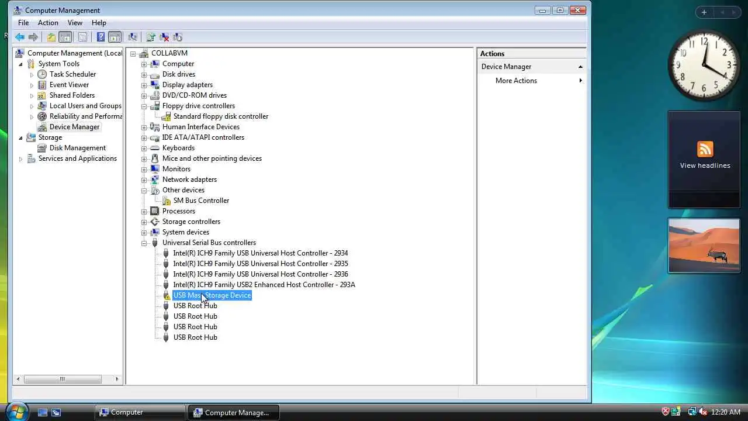Expand the Services and Applications arrow
This screenshot has width=748, height=421.
tap(21, 158)
